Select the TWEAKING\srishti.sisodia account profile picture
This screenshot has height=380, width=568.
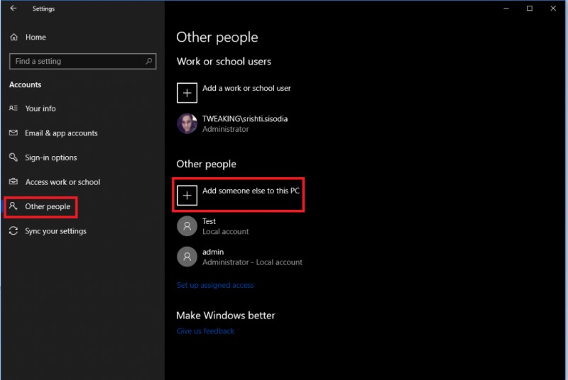coord(187,123)
